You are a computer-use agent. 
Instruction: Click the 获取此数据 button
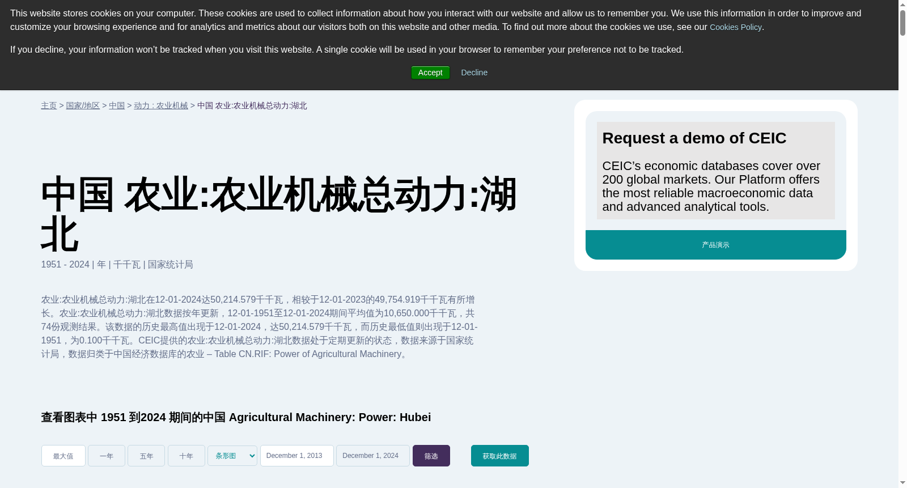[500, 456]
